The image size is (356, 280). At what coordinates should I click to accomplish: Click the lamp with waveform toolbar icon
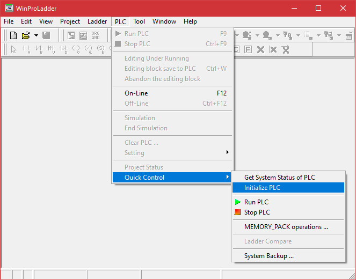tap(328, 35)
